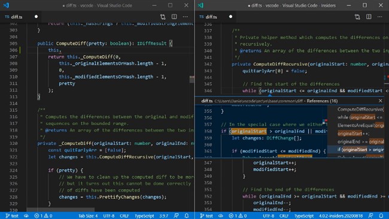Select 'if (originalStart > origin' reference row
Screen dimensions: 389x219
pyautogui.click(x=355, y=150)
